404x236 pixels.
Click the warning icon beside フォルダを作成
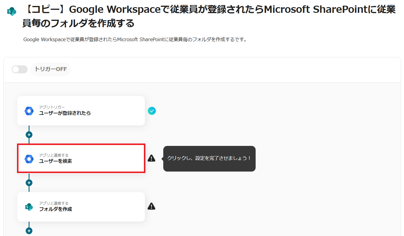151,206
